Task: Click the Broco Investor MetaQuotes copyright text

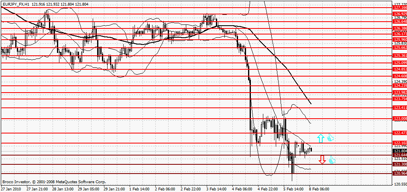Action: (x=54, y=182)
